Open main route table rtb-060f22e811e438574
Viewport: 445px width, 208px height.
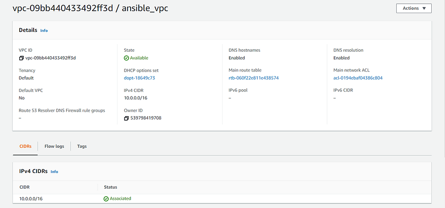click(x=254, y=78)
